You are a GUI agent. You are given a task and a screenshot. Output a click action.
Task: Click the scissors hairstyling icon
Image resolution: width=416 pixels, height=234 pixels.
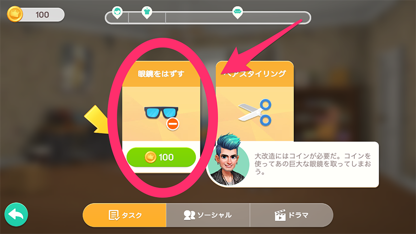(255, 112)
